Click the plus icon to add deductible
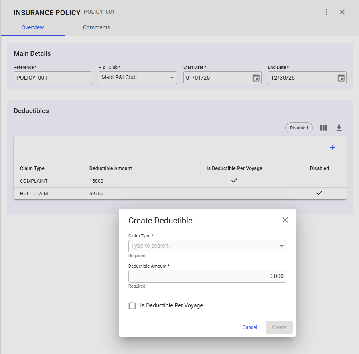The image size is (359, 354). pos(333,148)
